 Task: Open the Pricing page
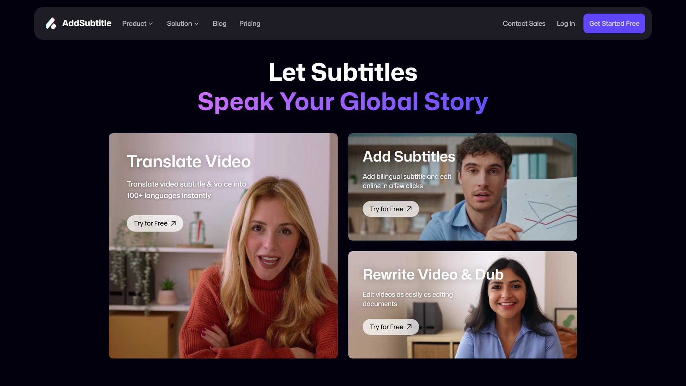(x=250, y=24)
